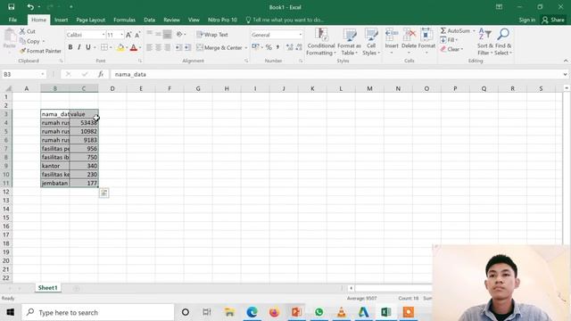Switch to the Data tab
The image size is (571, 321).
pos(149,20)
